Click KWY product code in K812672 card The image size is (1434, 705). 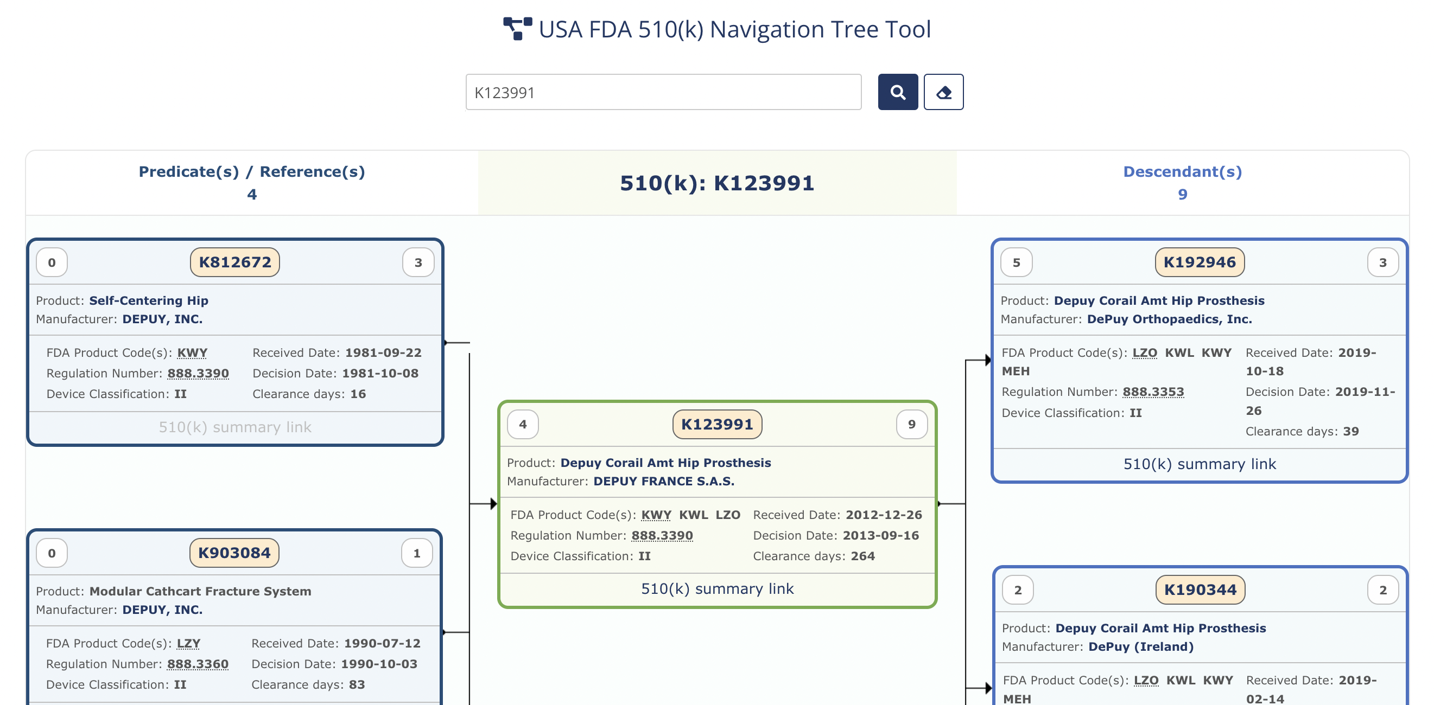pos(192,352)
